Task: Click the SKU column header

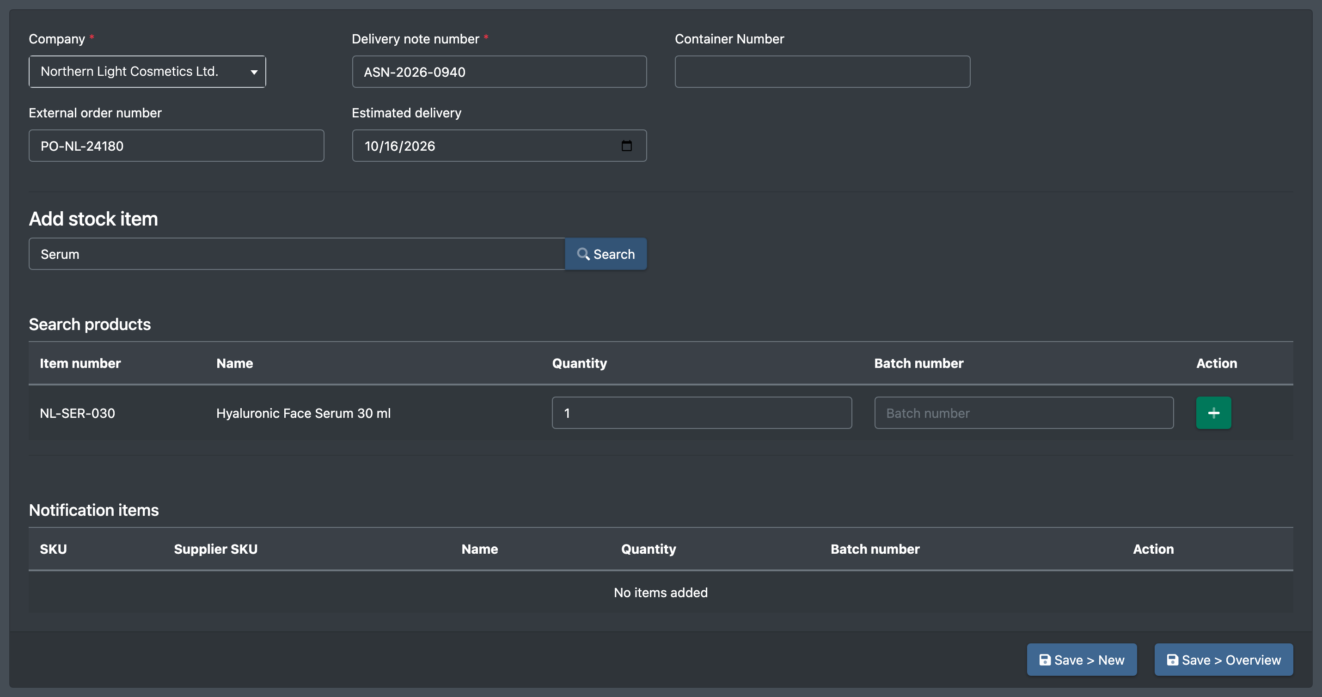Action: point(53,549)
